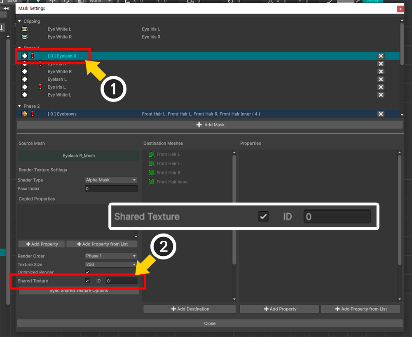Click the Shared Texture ID input field
Screen dimensions: 412x337
point(122,281)
